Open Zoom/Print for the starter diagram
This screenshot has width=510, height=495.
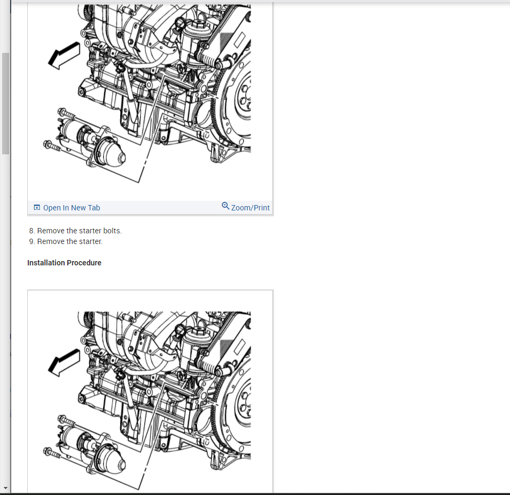pos(246,207)
